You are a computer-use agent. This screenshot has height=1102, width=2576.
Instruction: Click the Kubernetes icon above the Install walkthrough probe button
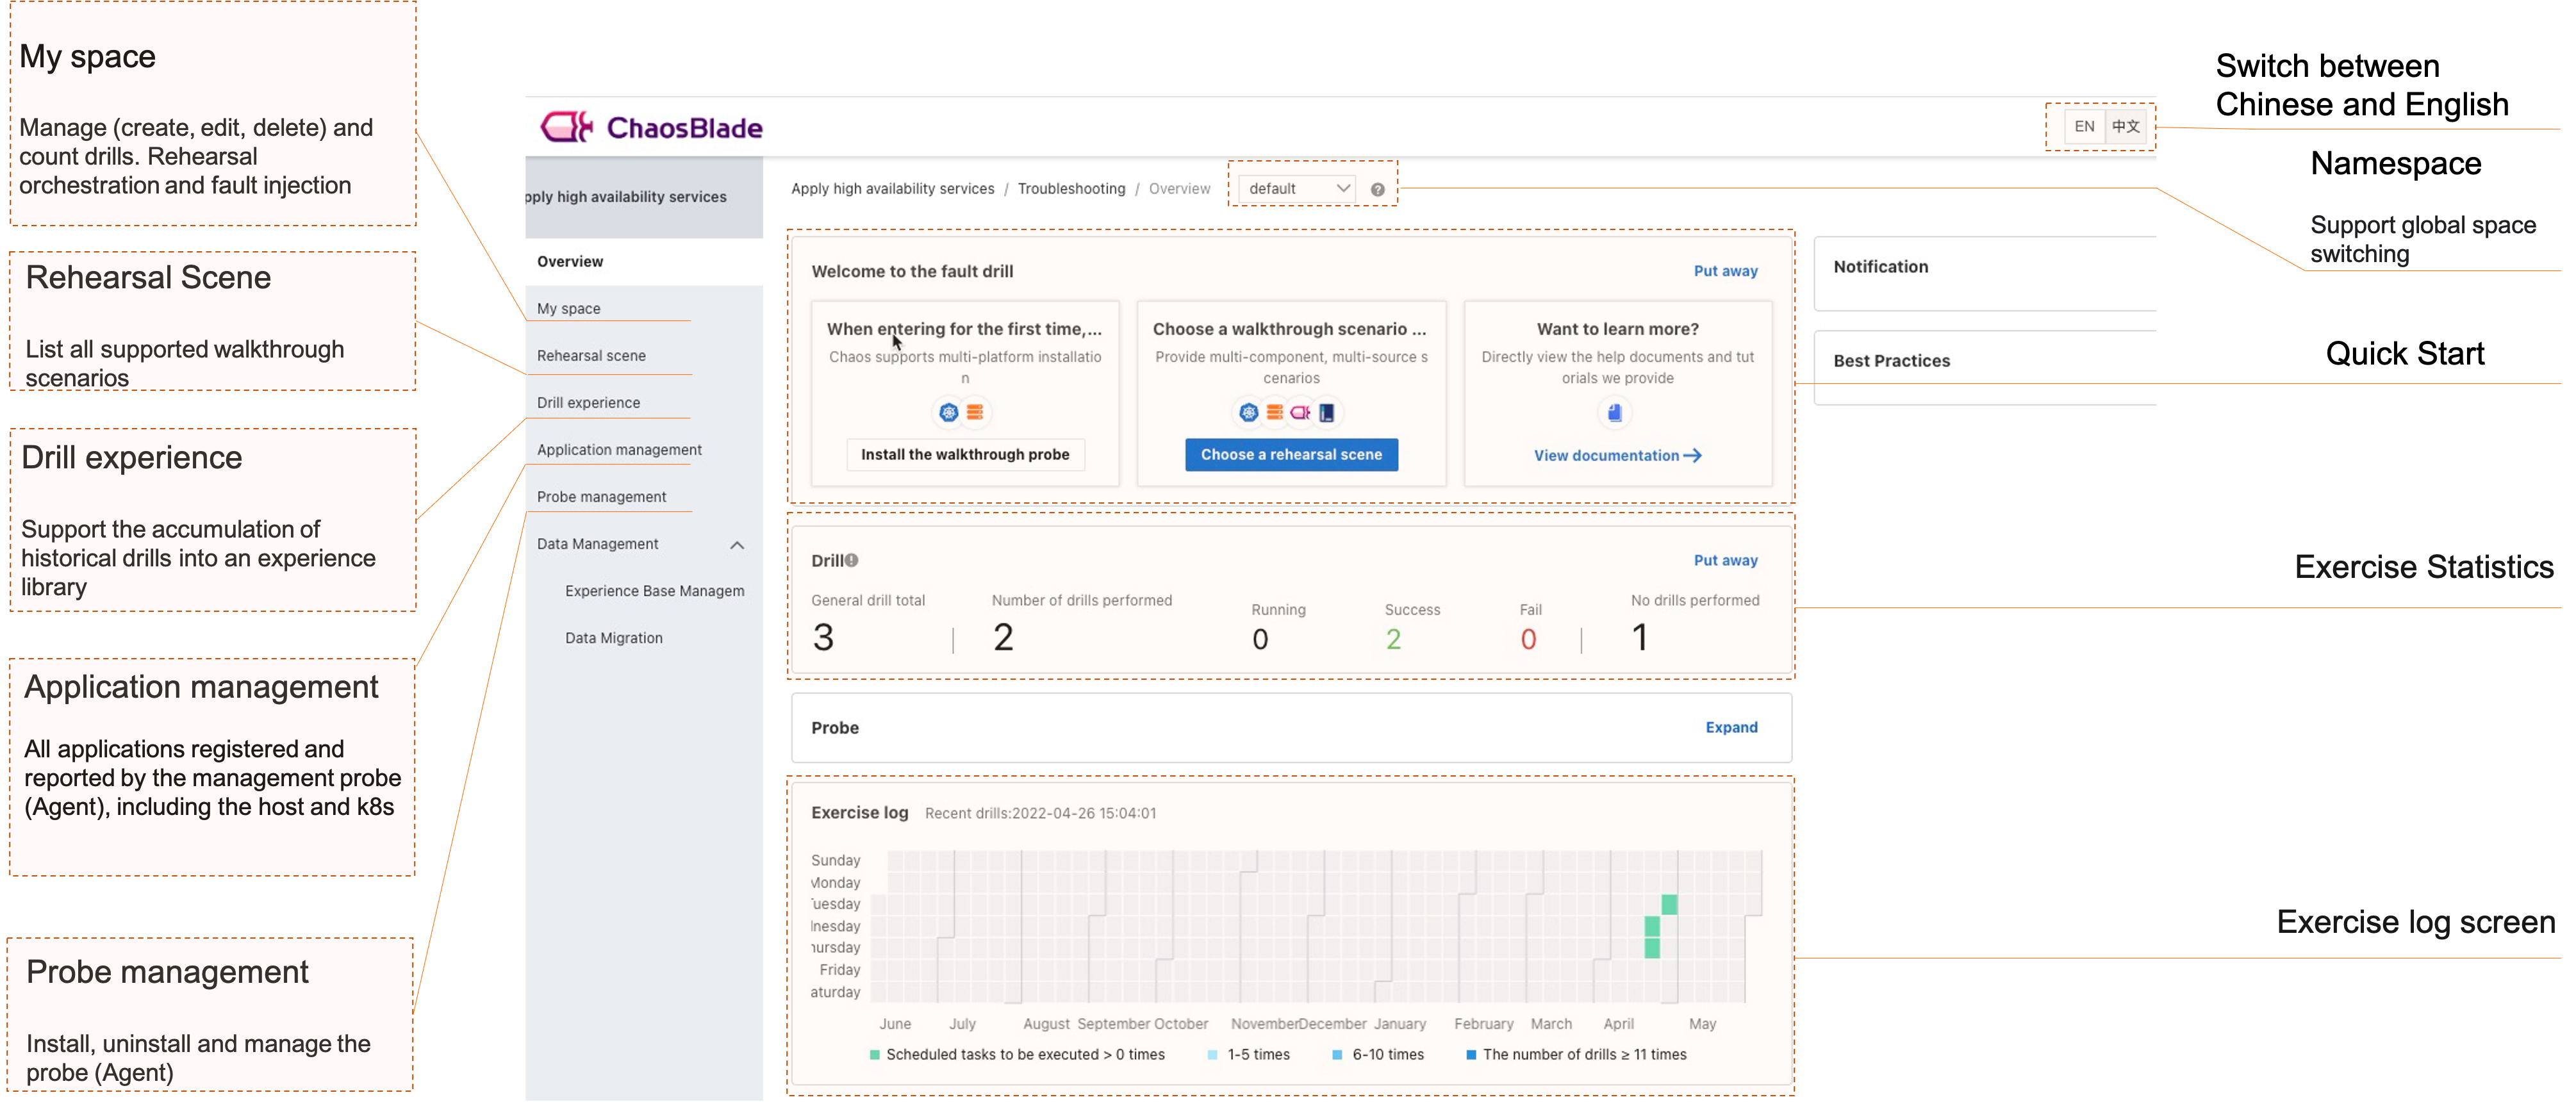click(948, 412)
